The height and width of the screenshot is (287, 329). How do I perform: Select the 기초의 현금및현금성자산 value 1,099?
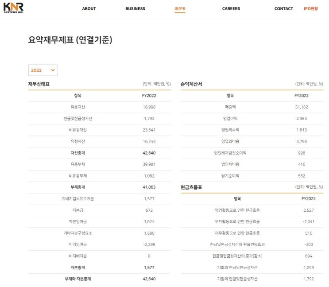[309, 268]
